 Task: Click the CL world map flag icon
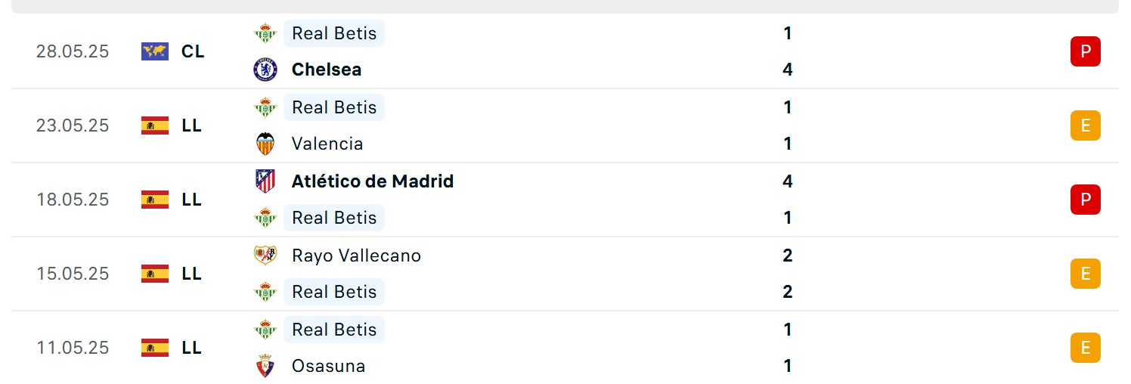(x=155, y=51)
